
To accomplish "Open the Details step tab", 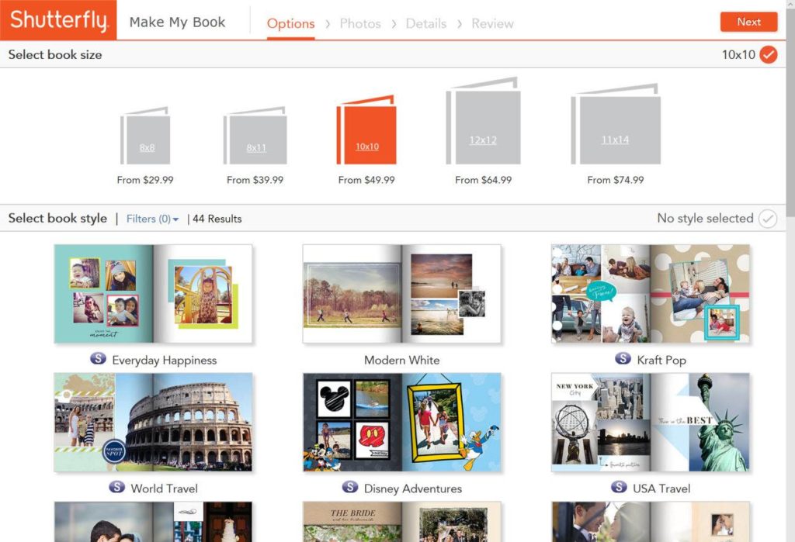I will (x=426, y=23).
